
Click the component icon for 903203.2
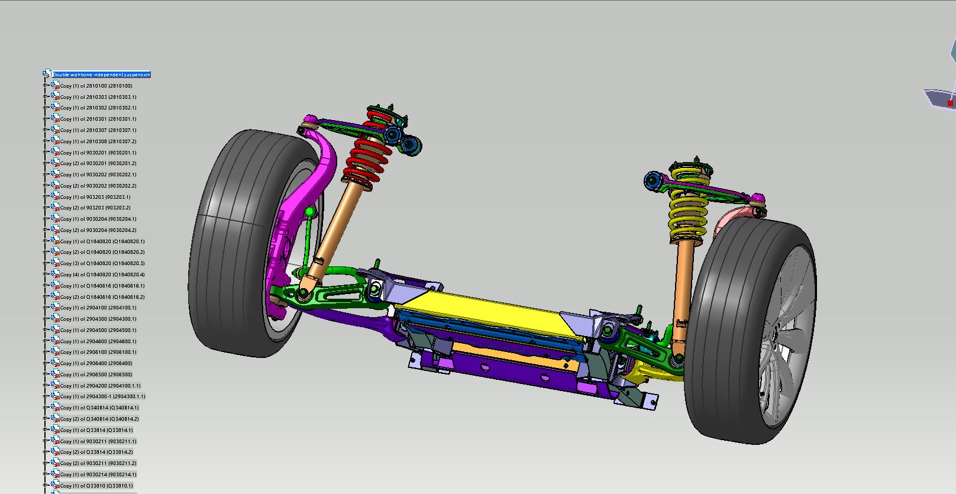56,208
